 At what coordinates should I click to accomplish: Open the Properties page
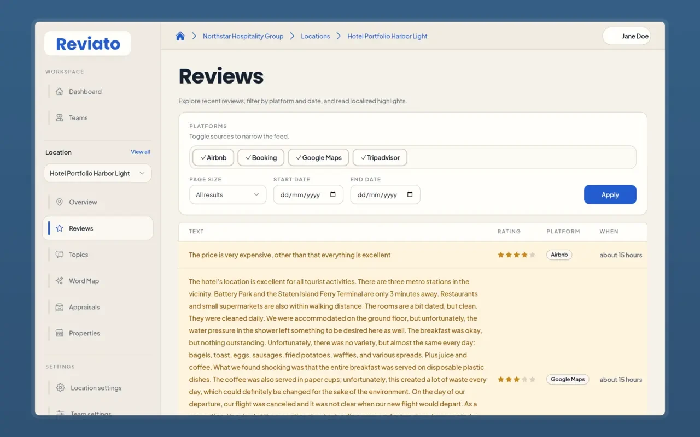click(x=97, y=333)
